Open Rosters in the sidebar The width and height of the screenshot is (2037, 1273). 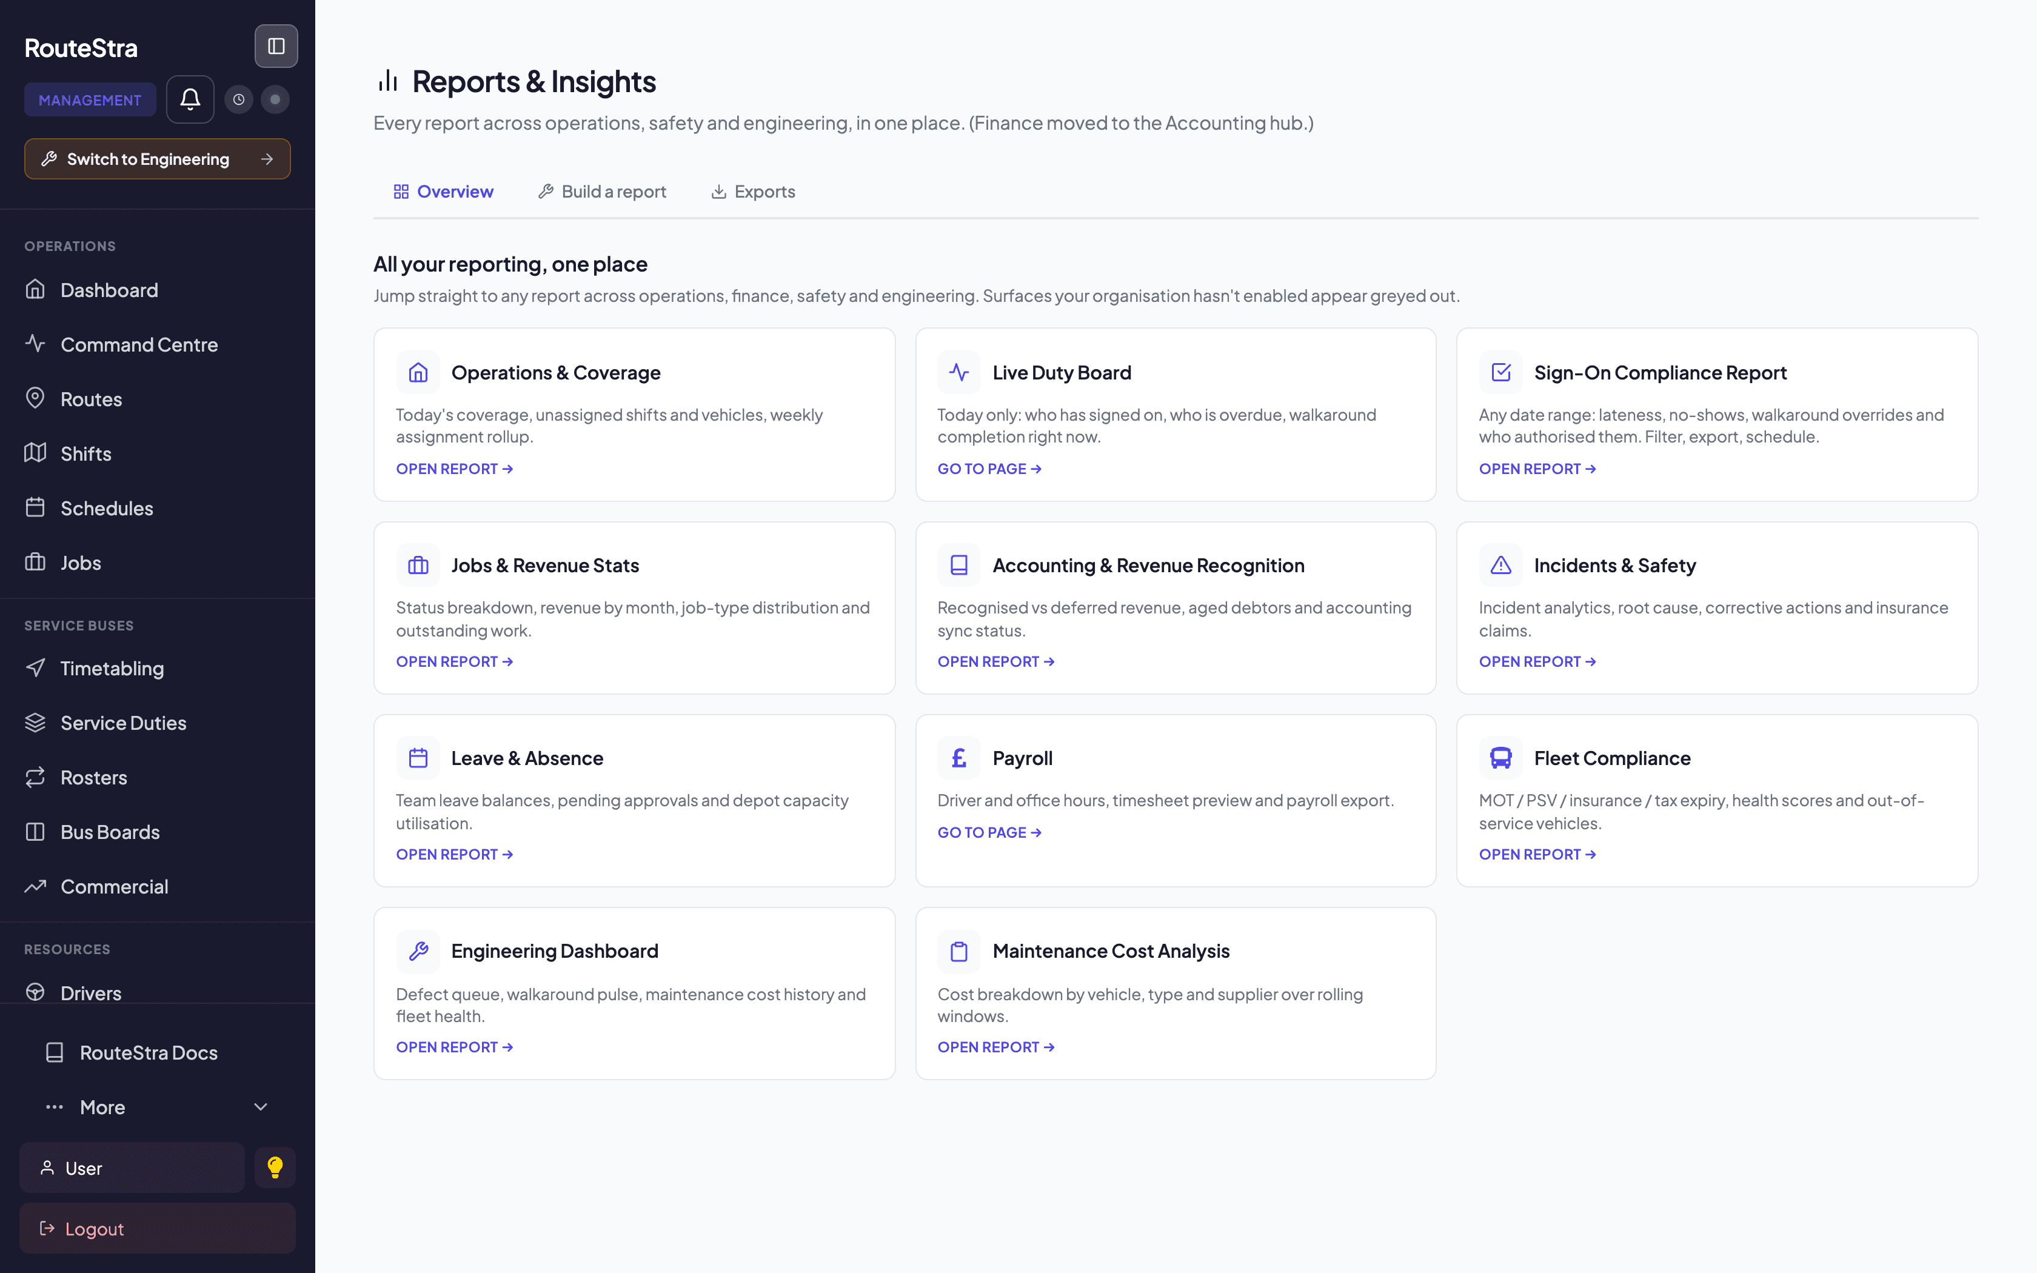click(158, 777)
